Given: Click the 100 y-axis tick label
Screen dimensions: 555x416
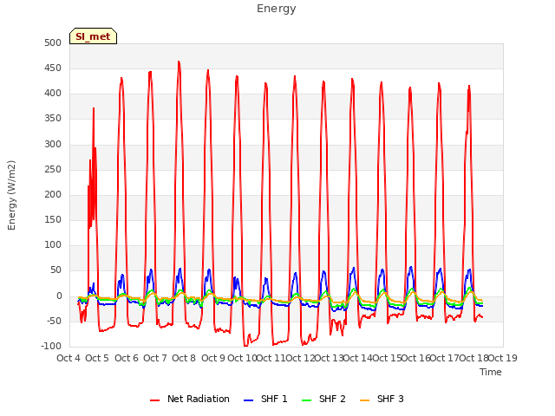Looking at the screenshot, I should [53, 244].
